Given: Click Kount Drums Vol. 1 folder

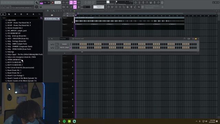Looking at the screenshot, I should coord(14,70).
